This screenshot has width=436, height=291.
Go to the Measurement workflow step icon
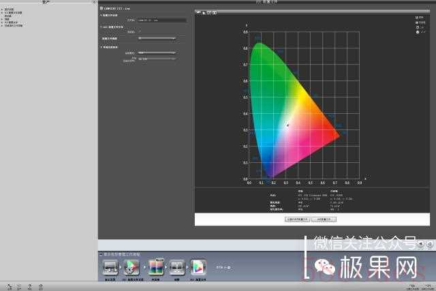coord(176,266)
